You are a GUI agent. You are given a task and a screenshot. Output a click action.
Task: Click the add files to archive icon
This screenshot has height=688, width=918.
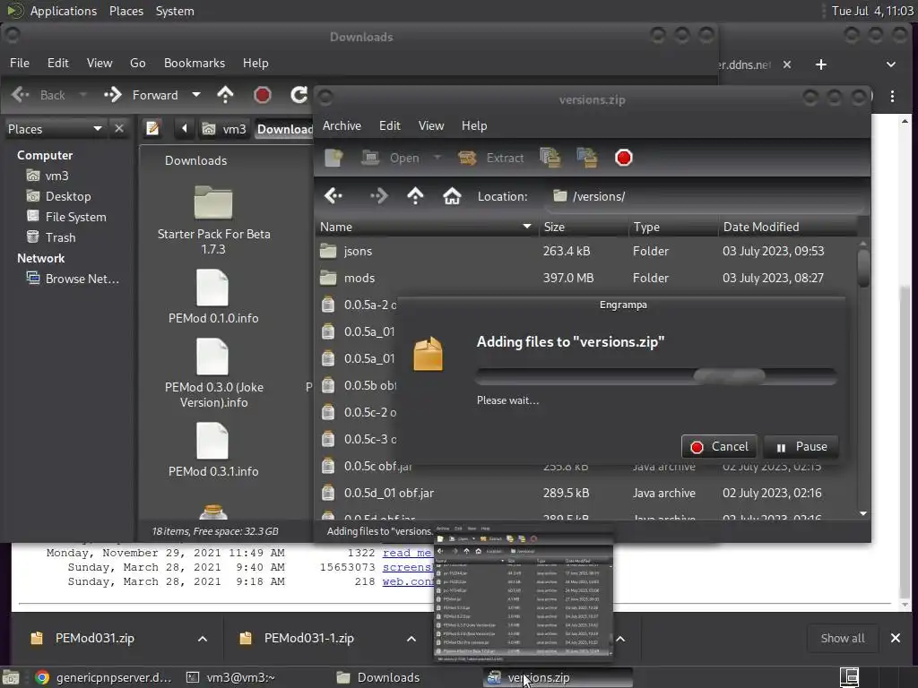pos(550,158)
